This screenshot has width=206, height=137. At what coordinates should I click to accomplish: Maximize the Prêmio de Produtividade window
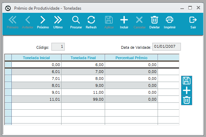click(190, 8)
